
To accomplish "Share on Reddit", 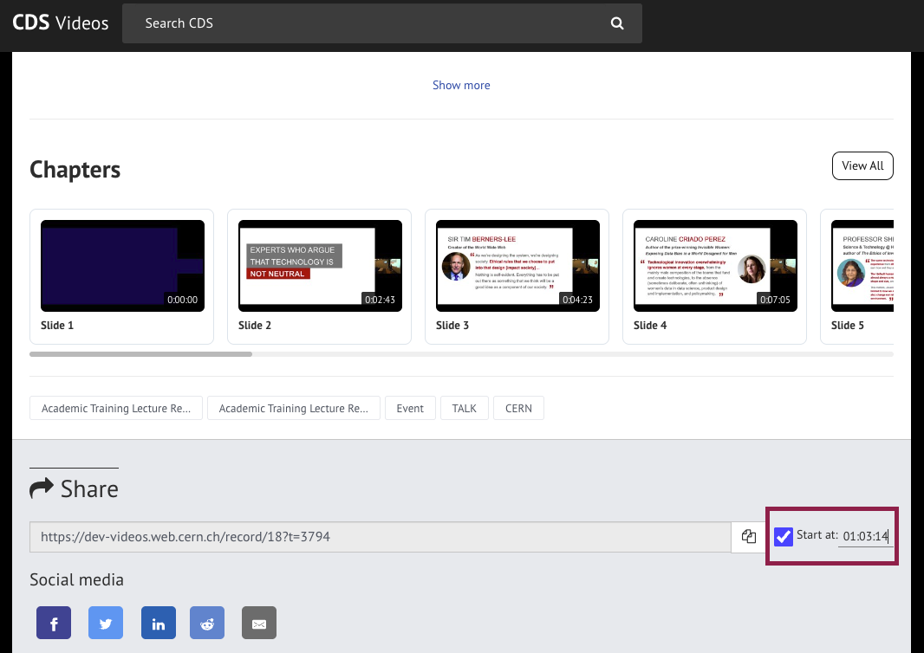I will point(207,623).
